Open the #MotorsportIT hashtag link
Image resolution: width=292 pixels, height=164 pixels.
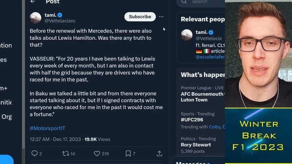[47, 128]
